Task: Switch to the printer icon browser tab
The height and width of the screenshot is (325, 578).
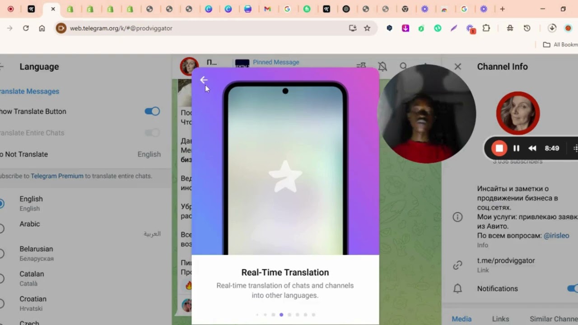Action: [248, 9]
